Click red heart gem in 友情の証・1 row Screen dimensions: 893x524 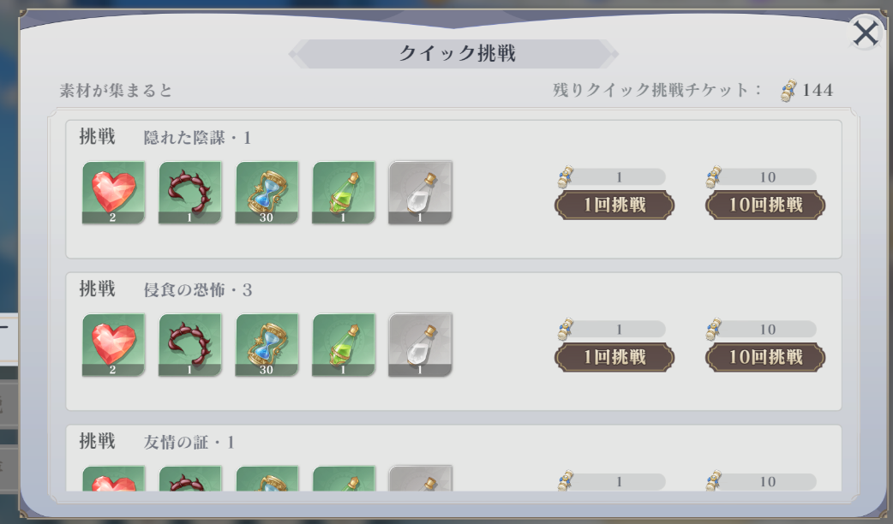click(113, 479)
